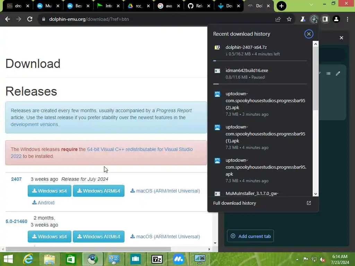
Task: Click the volume muted tray icon
Action: 322,259
